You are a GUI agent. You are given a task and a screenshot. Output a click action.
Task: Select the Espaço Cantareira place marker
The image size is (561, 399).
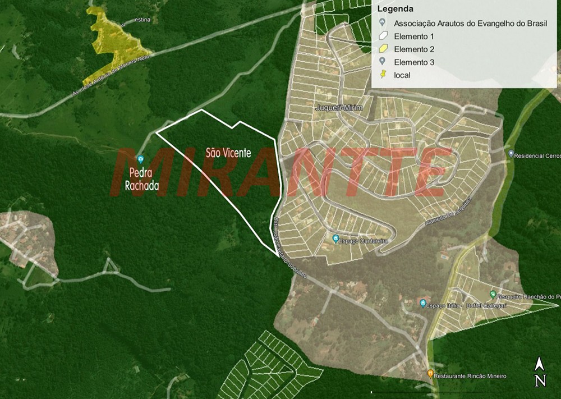pos(335,239)
